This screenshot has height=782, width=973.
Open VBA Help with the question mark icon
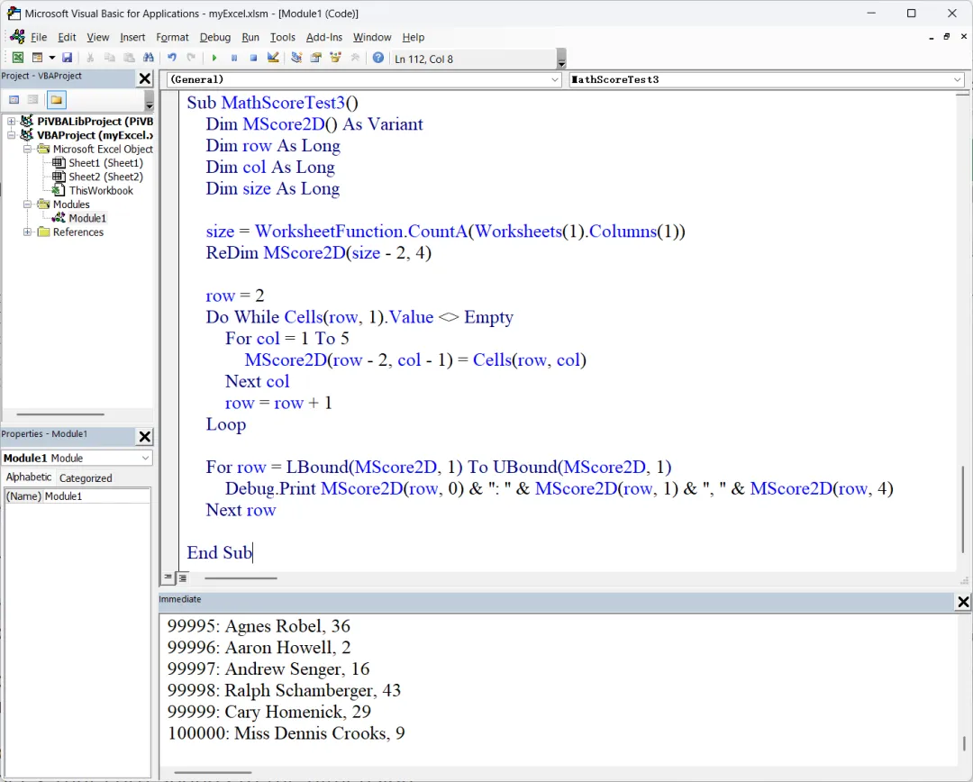point(377,58)
